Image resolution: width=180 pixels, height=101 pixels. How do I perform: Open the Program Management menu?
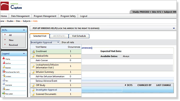(45, 16)
